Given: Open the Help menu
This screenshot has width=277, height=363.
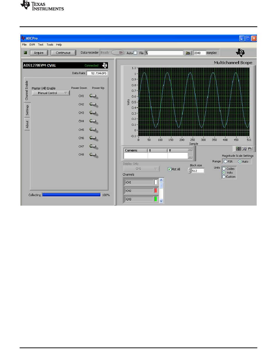Looking at the screenshot, I should click(59, 45).
